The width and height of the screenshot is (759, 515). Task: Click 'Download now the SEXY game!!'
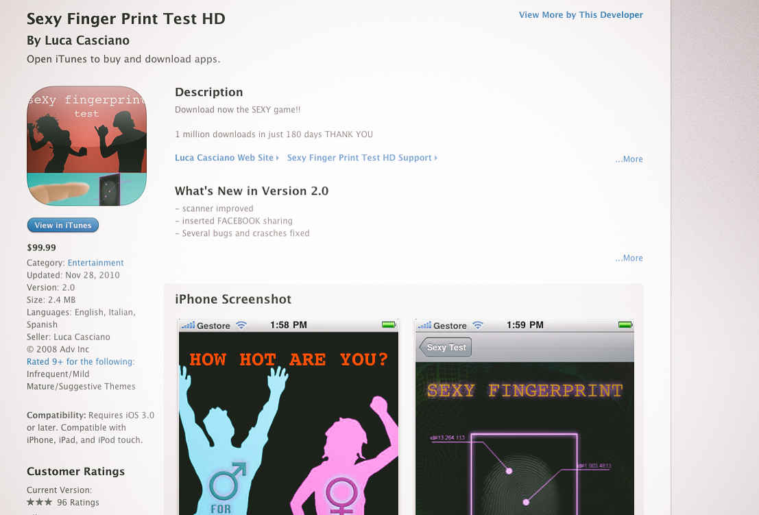click(238, 110)
